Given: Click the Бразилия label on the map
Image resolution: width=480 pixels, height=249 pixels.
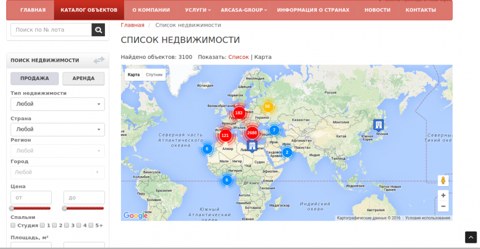Looking at the screenshot, I should (163, 190).
